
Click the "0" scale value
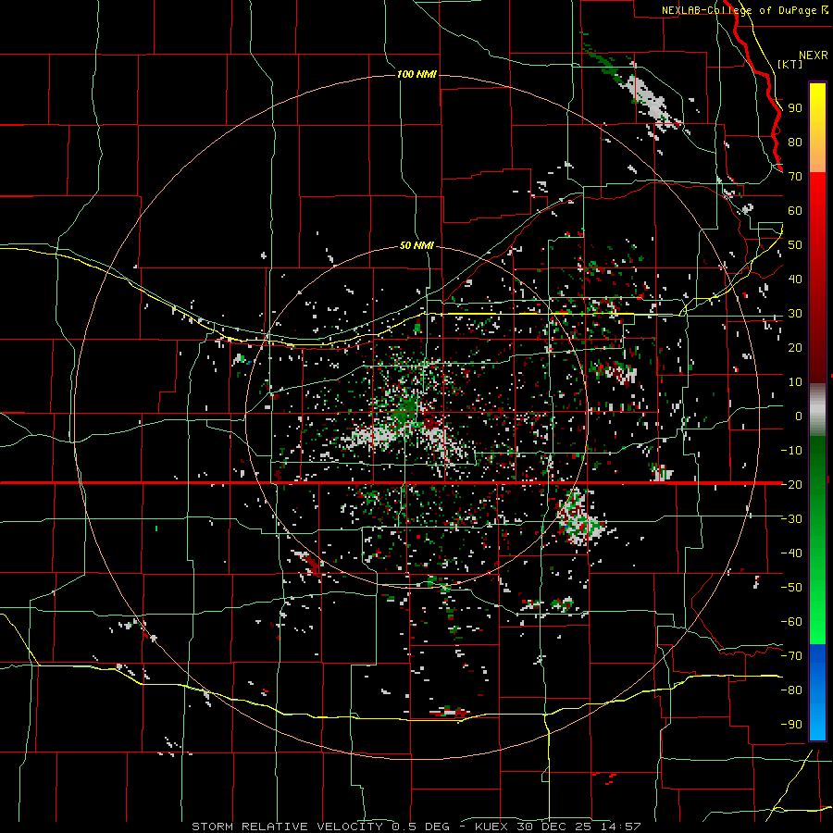[799, 416]
